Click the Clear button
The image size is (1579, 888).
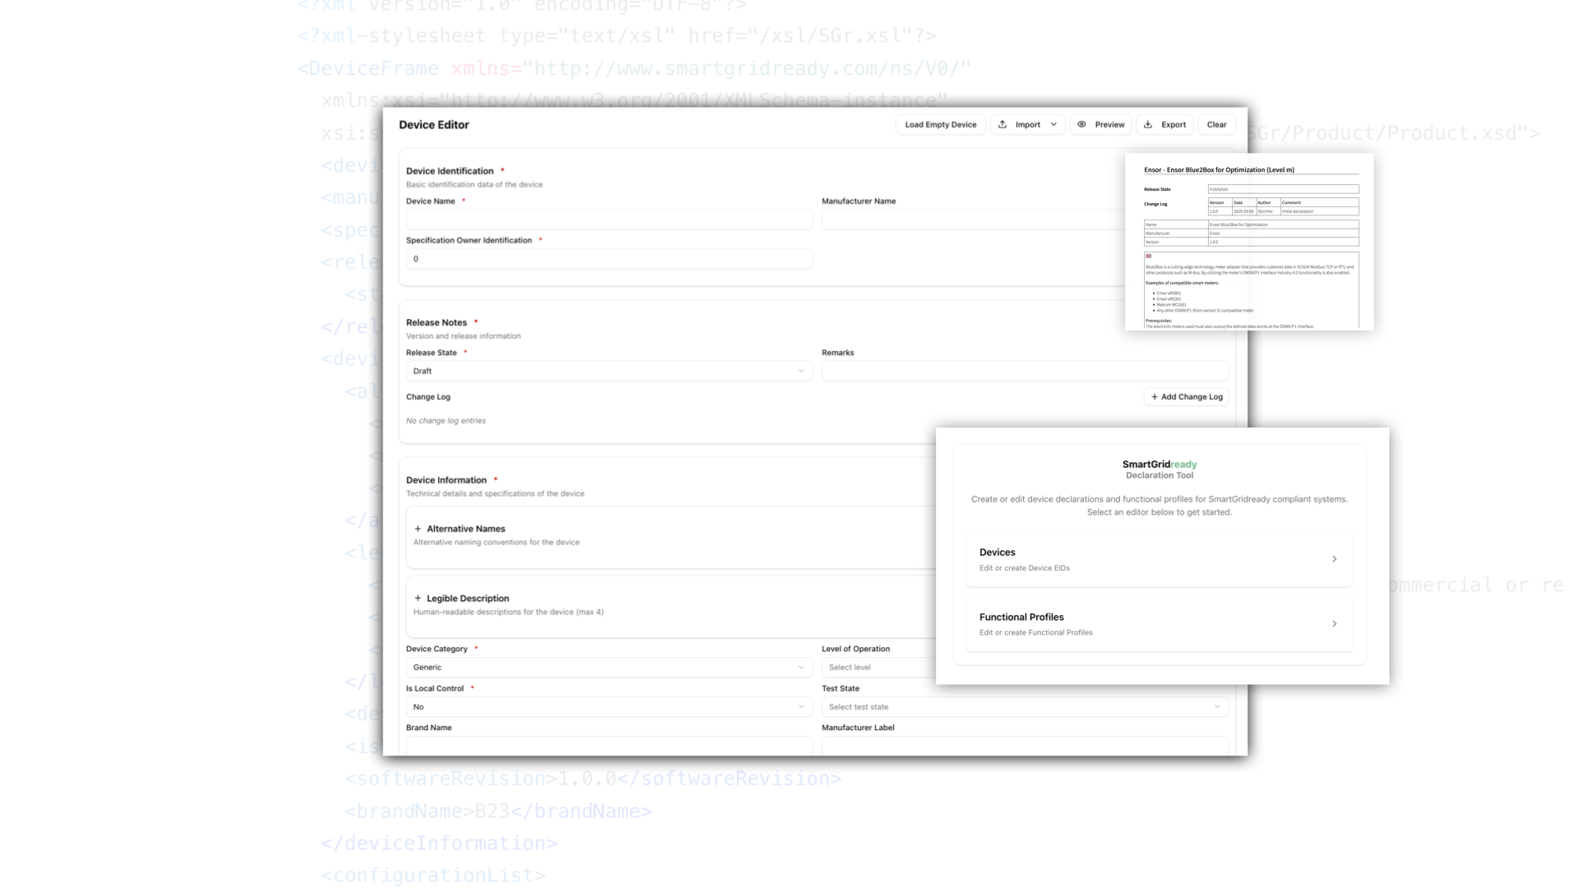1216,125
